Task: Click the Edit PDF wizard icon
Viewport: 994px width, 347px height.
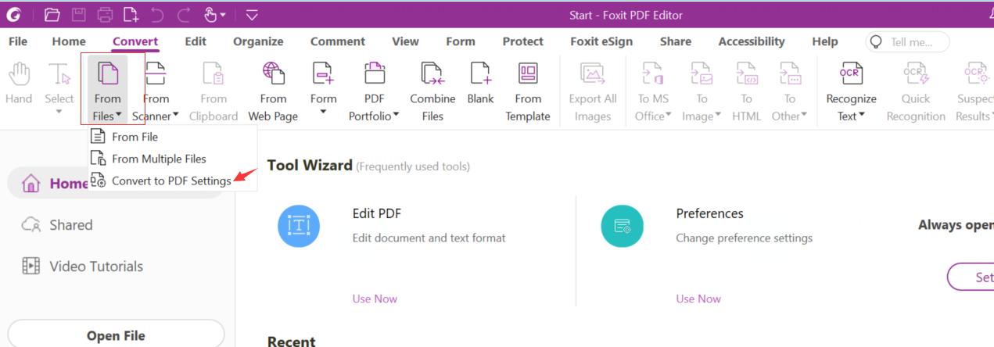Action: pos(299,226)
